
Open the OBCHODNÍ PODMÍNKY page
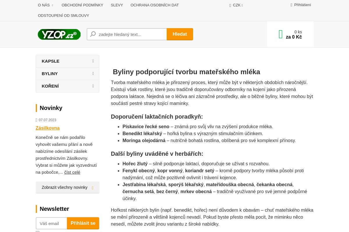[x=82, y=5]
